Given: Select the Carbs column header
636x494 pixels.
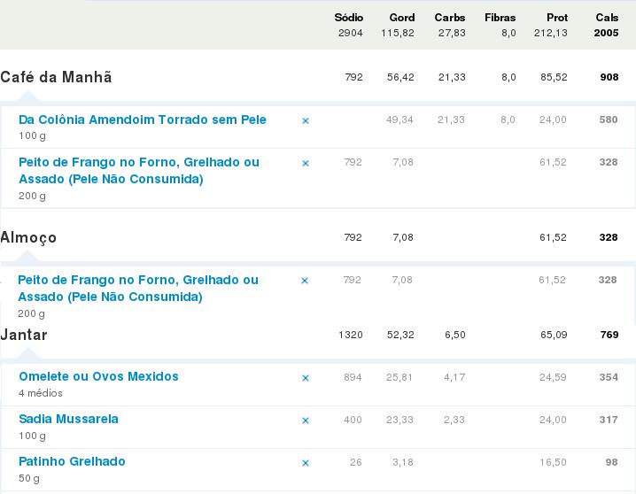Looking at the screenshot, I should (x=450, y=18).
